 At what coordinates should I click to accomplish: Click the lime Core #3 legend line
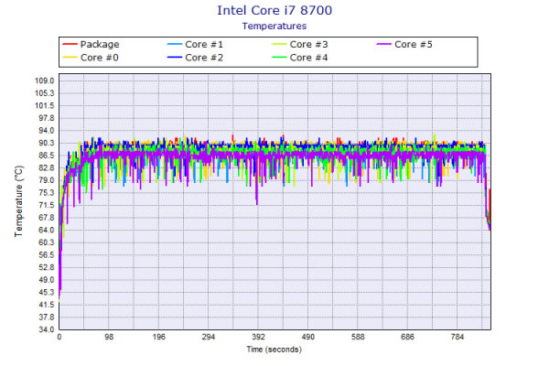click(x=279, y=45)
